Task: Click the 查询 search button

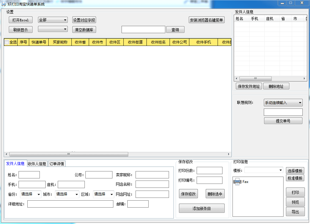Action: click(175, 30)
